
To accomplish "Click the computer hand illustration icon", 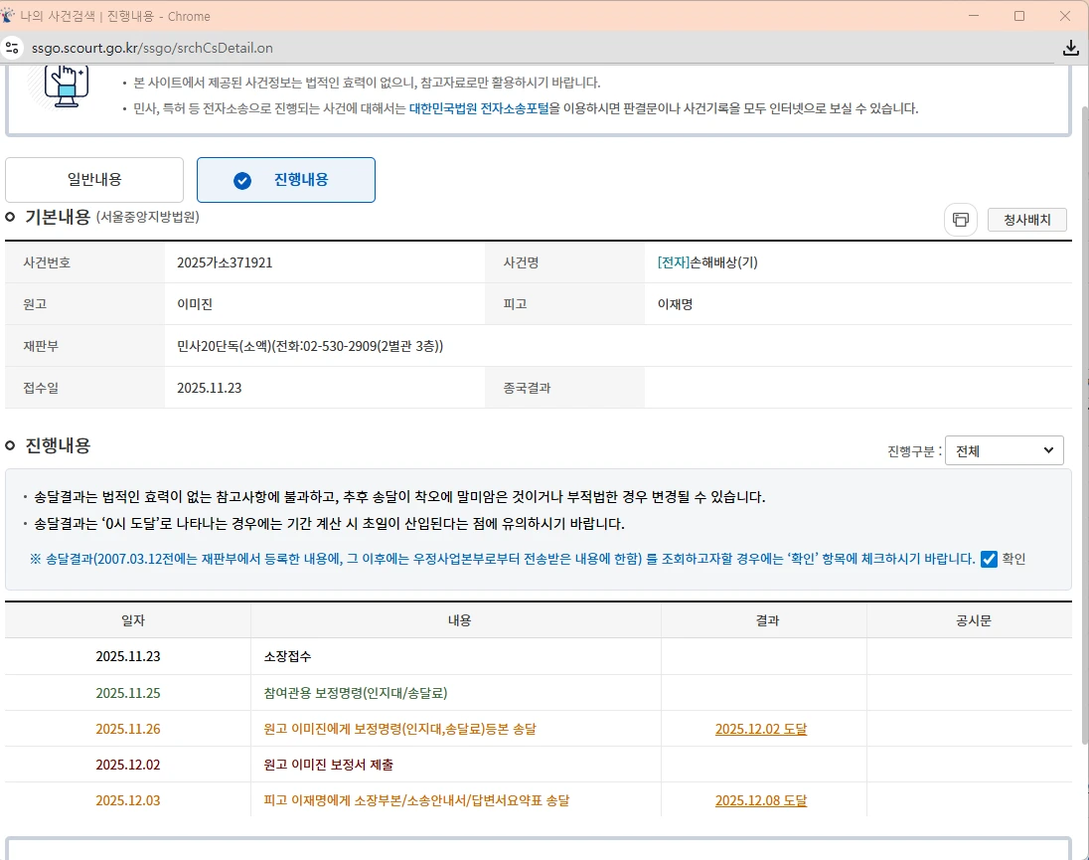I will coord(66,86).
